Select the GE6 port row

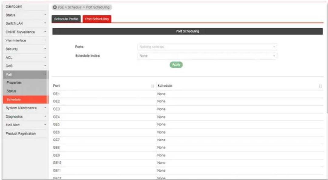[x=188, y=132]
